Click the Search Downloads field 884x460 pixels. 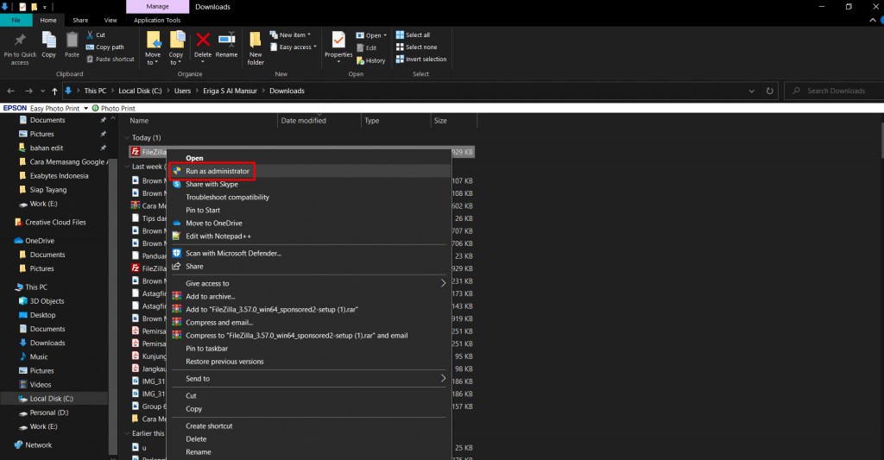[x=835, y=91]
